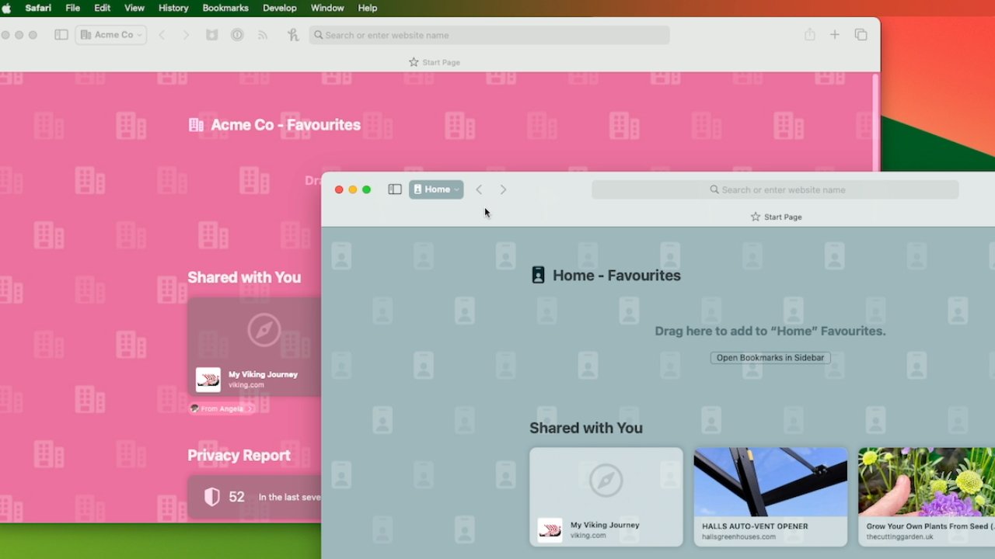
Task: Open the Bookmarks menu
Action: point(225,8)
